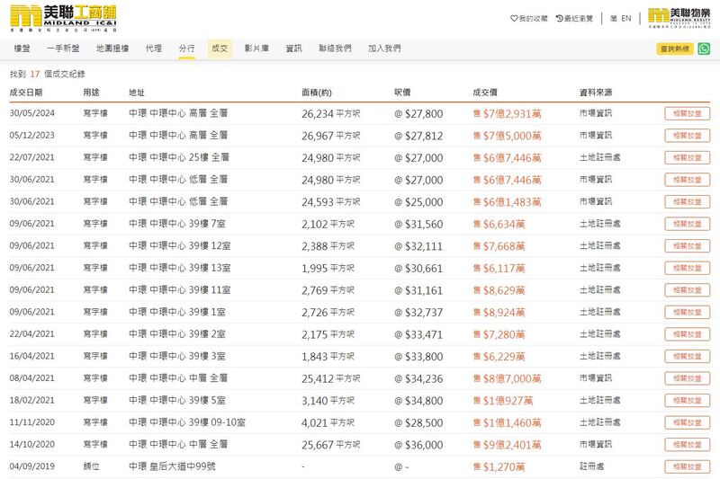This screenshot has width=720, height=479.
Task: Select date 04/09/2019
Action: 32,466
